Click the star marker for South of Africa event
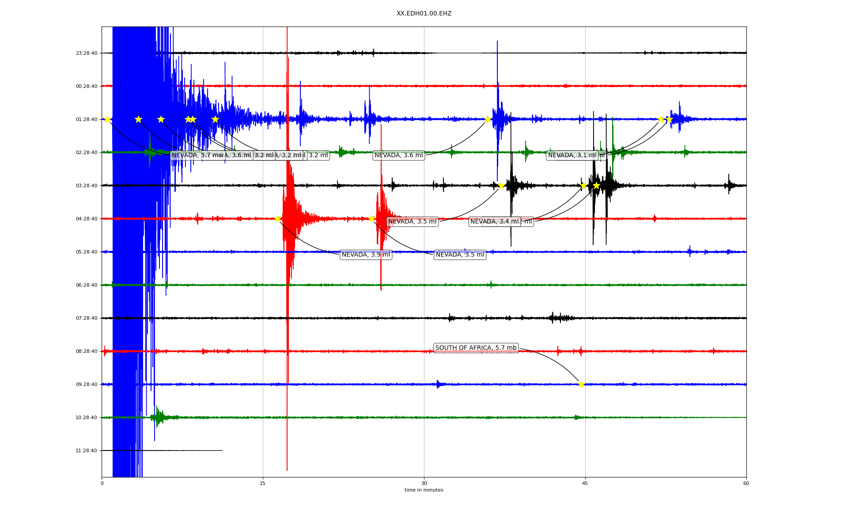This screenshot has width=848, height=530. coord(581,384)
